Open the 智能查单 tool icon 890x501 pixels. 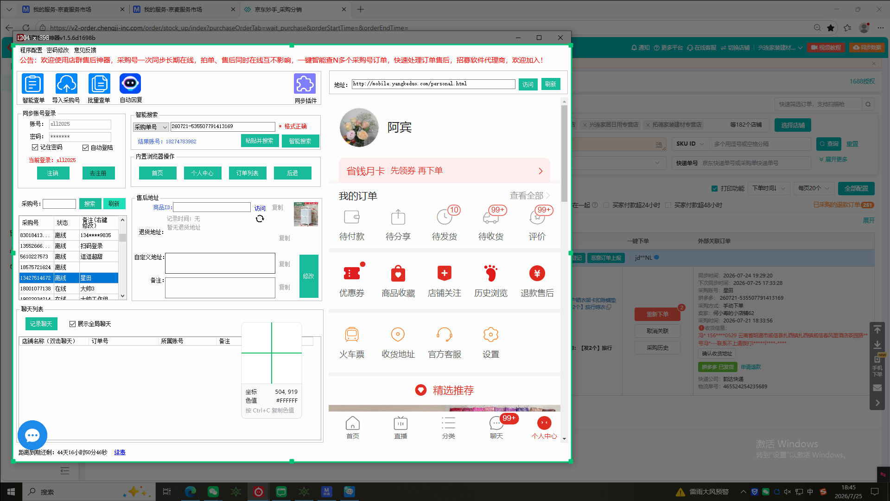click(x=33, y=84)
